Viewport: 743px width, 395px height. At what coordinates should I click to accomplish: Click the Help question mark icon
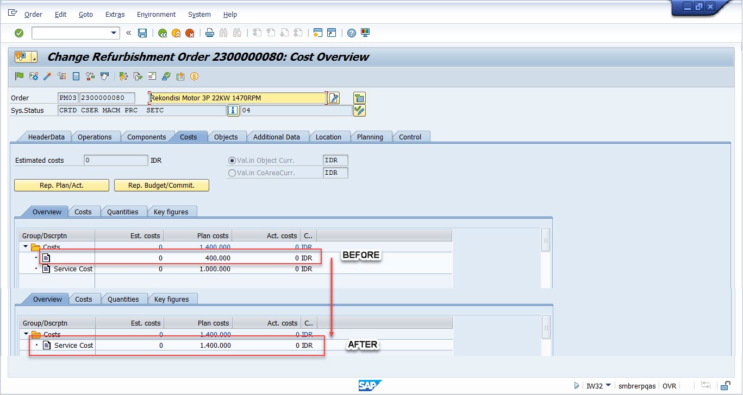point(351,33)
